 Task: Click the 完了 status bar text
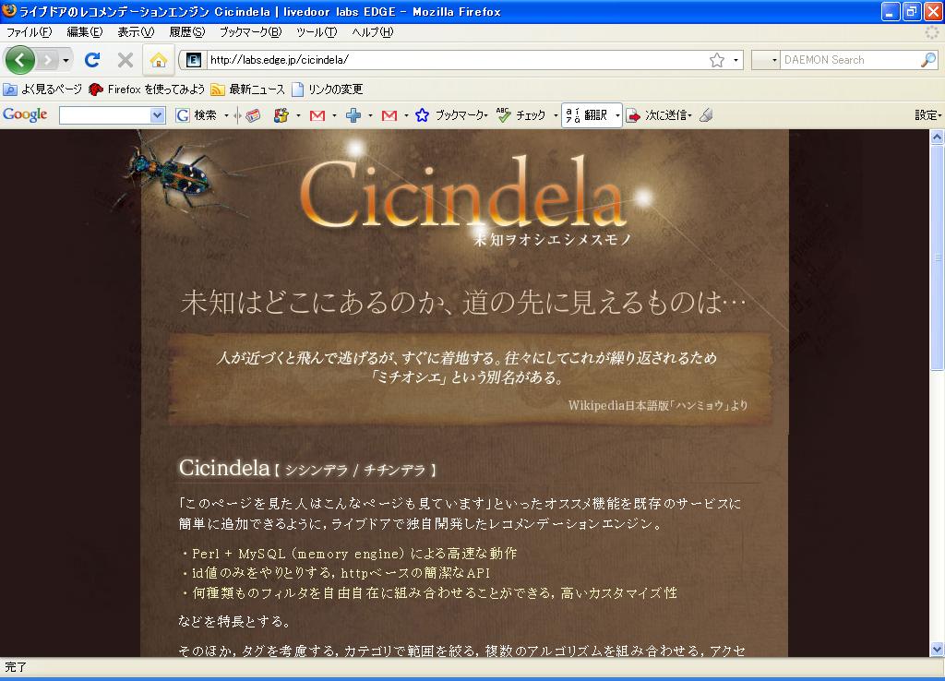16,667
